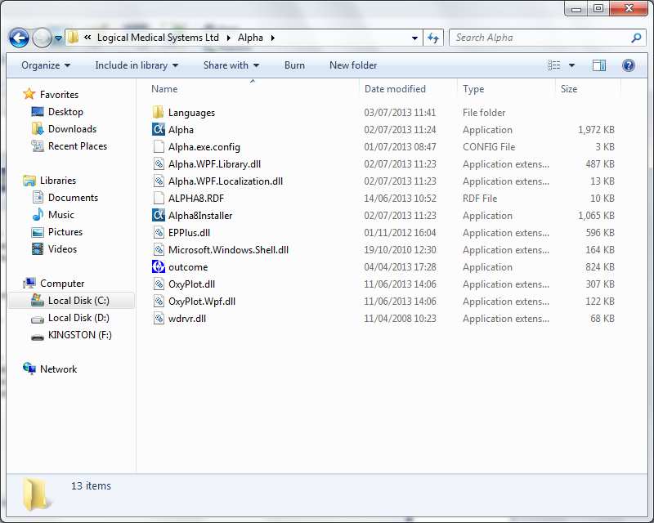Open the Documents library
The image size is (654, 523).
coord(73,197)
